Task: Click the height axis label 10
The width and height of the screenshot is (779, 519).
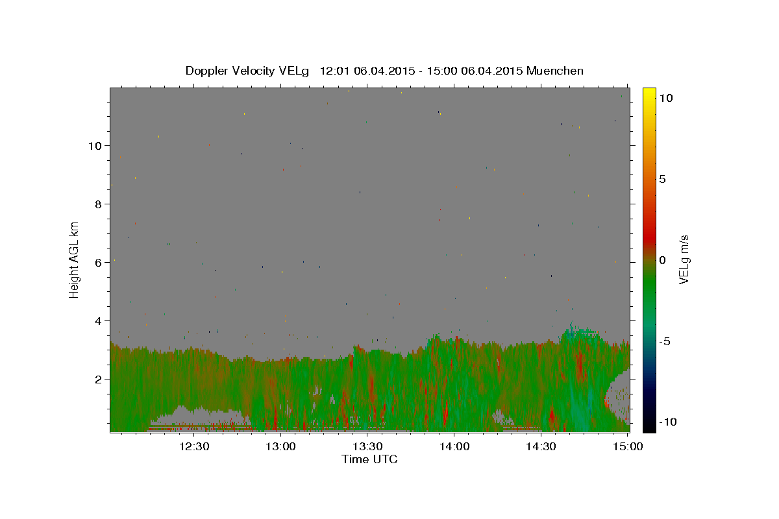Action: point(94,145)
